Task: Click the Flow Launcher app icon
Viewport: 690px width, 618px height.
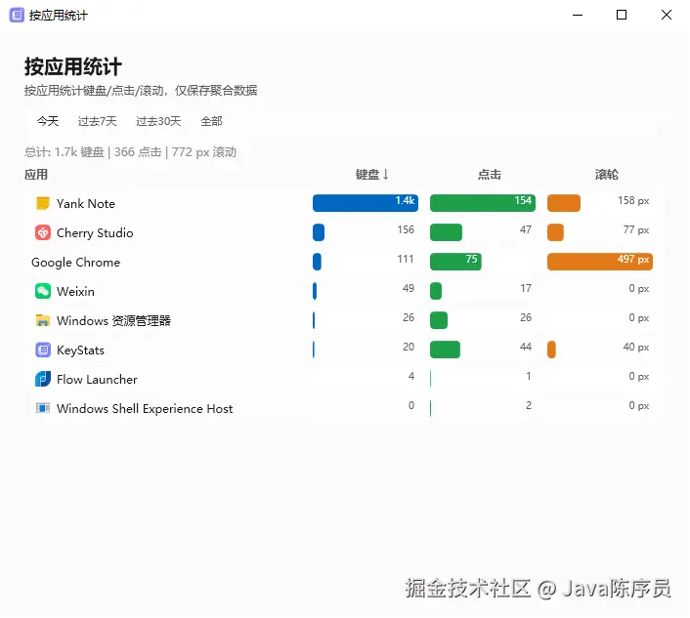Action: click(x=43, y=379)
